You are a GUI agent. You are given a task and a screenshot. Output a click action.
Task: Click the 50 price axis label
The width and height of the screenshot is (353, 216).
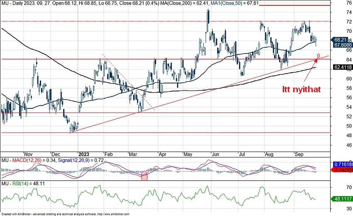349,126
